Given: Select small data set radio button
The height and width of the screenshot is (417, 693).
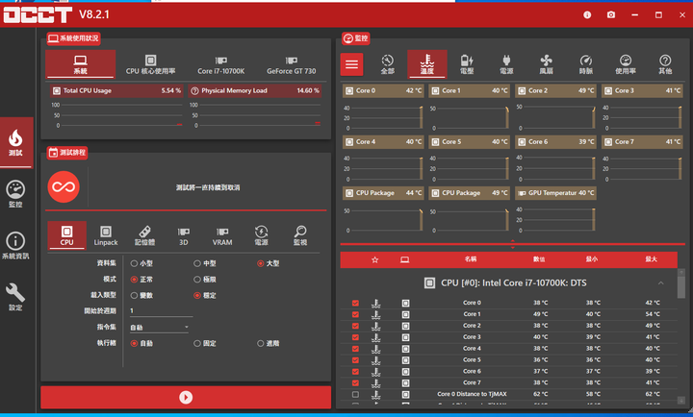Looking at the screenshot, I should click(x=134, y=263).
